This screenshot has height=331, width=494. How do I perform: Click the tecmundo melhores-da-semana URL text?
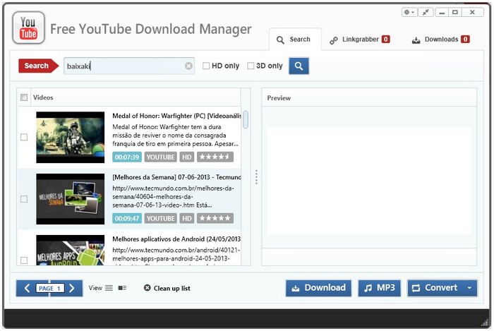tap(174, 197)
